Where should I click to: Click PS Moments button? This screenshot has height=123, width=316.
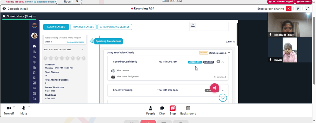[x=304, y=2]
